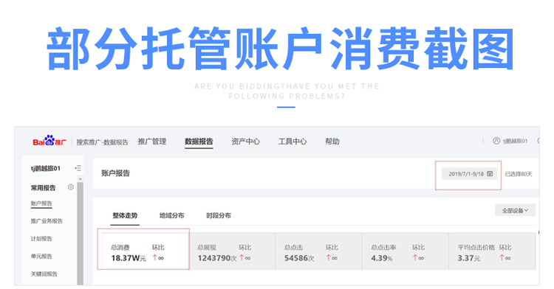This screenshot has width=554, height=289.
Task: Open 常用报告 settings gear icon
Action: (71, 187)
